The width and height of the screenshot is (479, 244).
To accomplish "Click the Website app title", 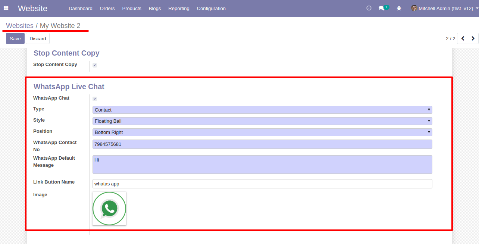I will click(x=32, y=8).
